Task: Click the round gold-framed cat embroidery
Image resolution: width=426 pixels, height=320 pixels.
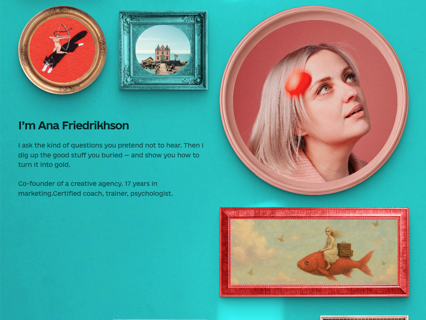Action: (62, 50)
